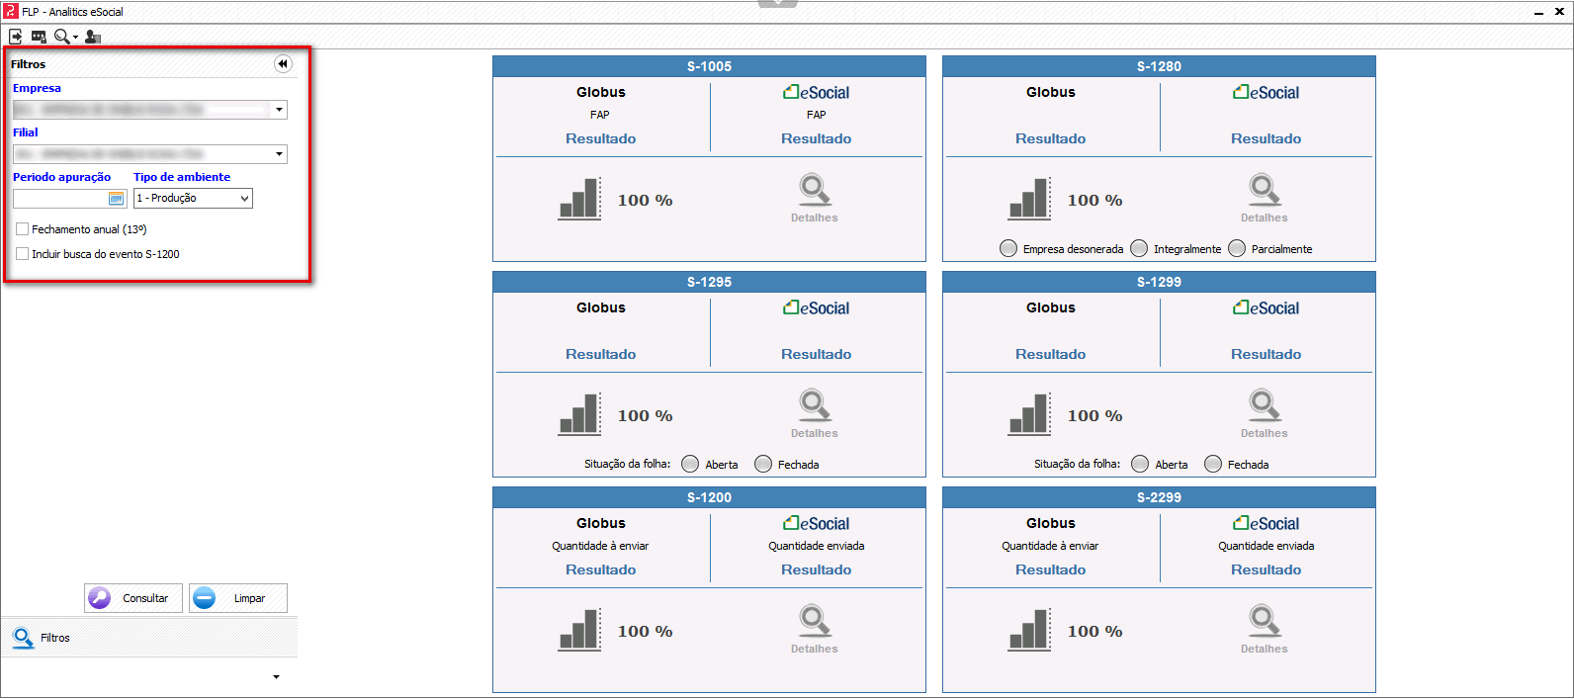Viewport: 1574px width, 699px height.
Task: Enable Fechamento anual (13º) checkbox
Action: 23,229
